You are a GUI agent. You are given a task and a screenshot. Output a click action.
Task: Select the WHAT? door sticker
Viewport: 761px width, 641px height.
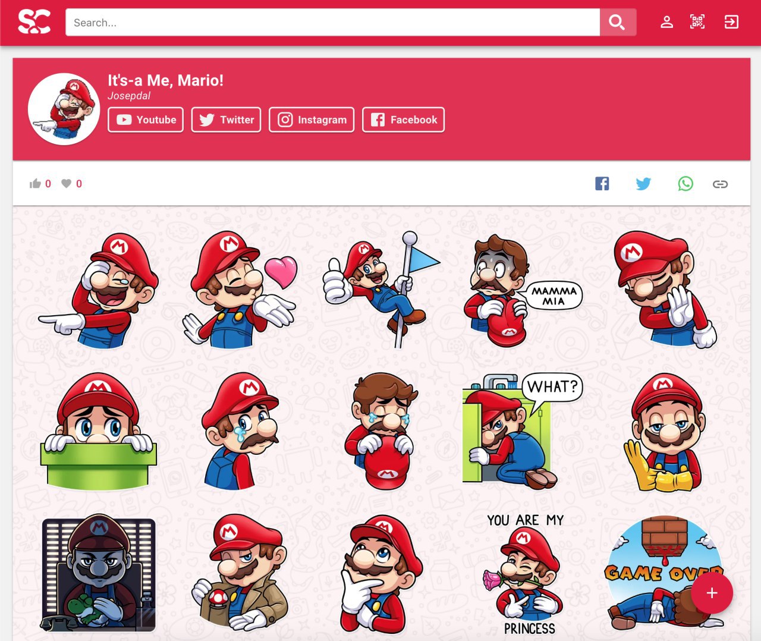pyautogui.click(x=523, y=431)
